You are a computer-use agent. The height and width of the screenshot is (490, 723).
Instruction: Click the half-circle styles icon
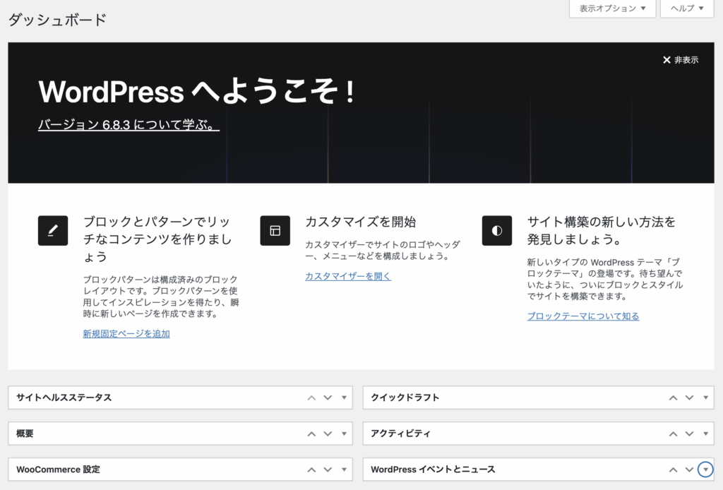coord(497,230)
